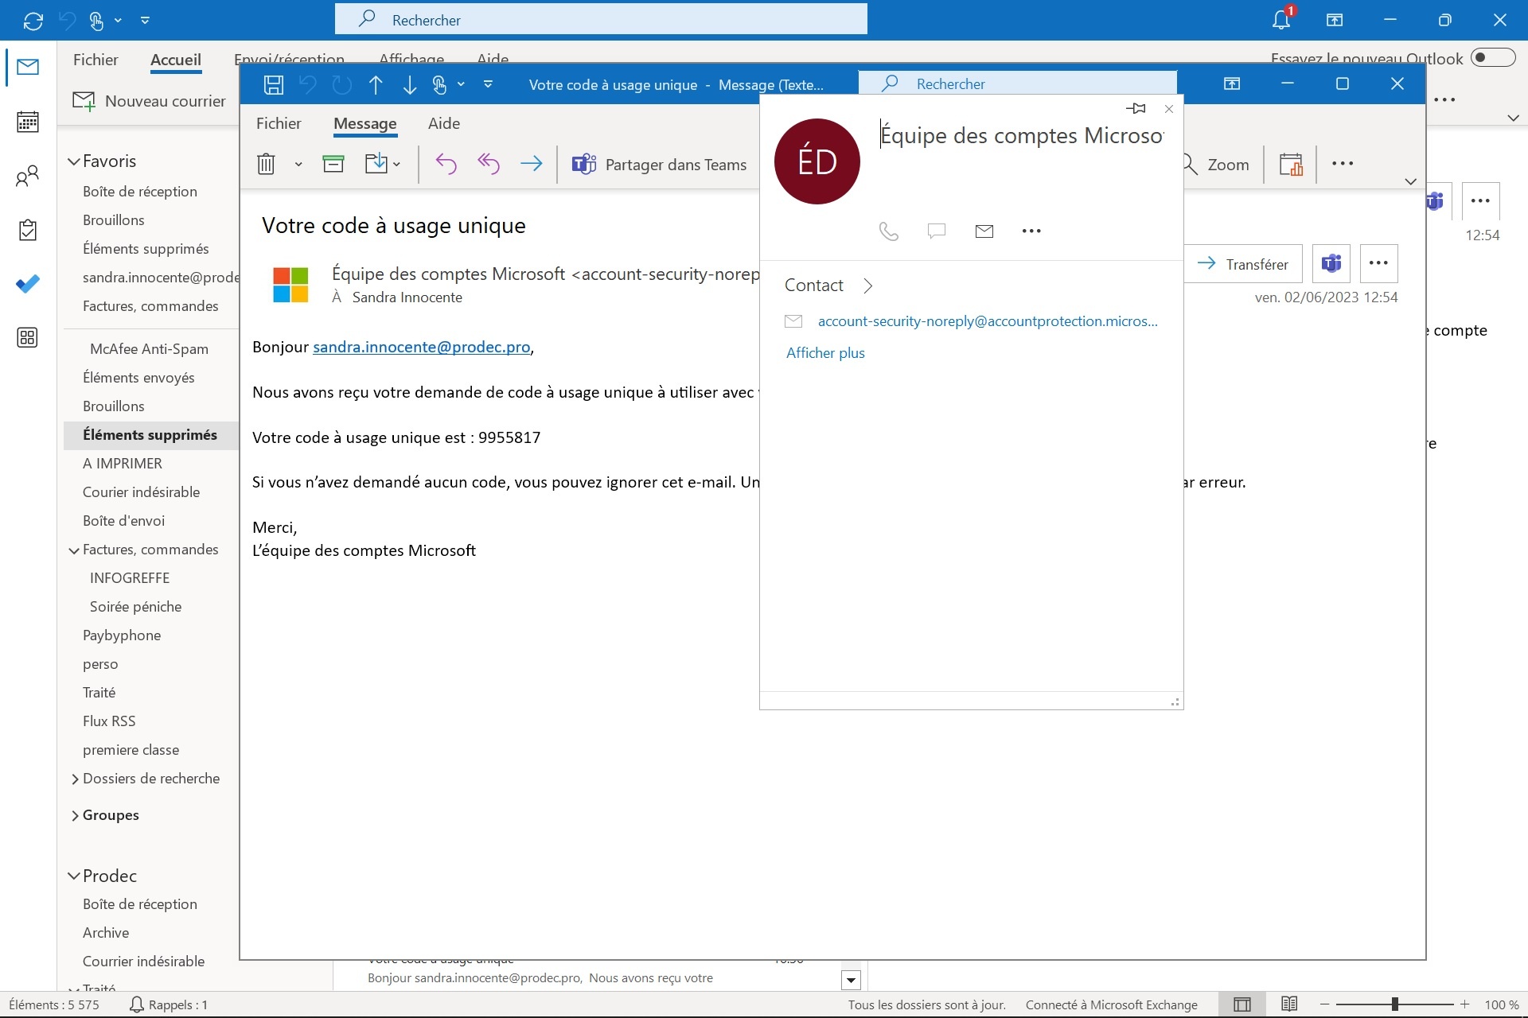Click the Save icon in message title bar
Screen dimensions: 1528x1018
(x=274, y=84)
